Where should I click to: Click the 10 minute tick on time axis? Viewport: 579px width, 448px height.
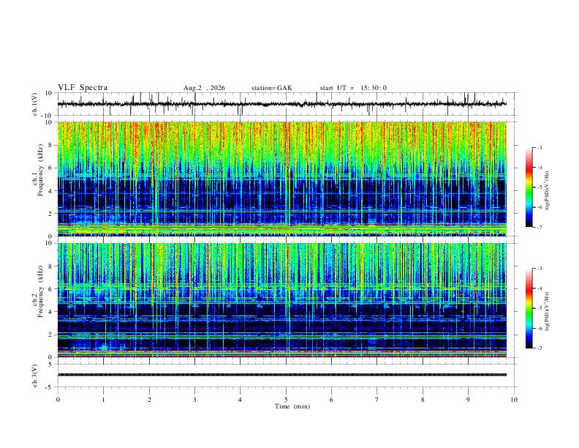tap(514, 400)
